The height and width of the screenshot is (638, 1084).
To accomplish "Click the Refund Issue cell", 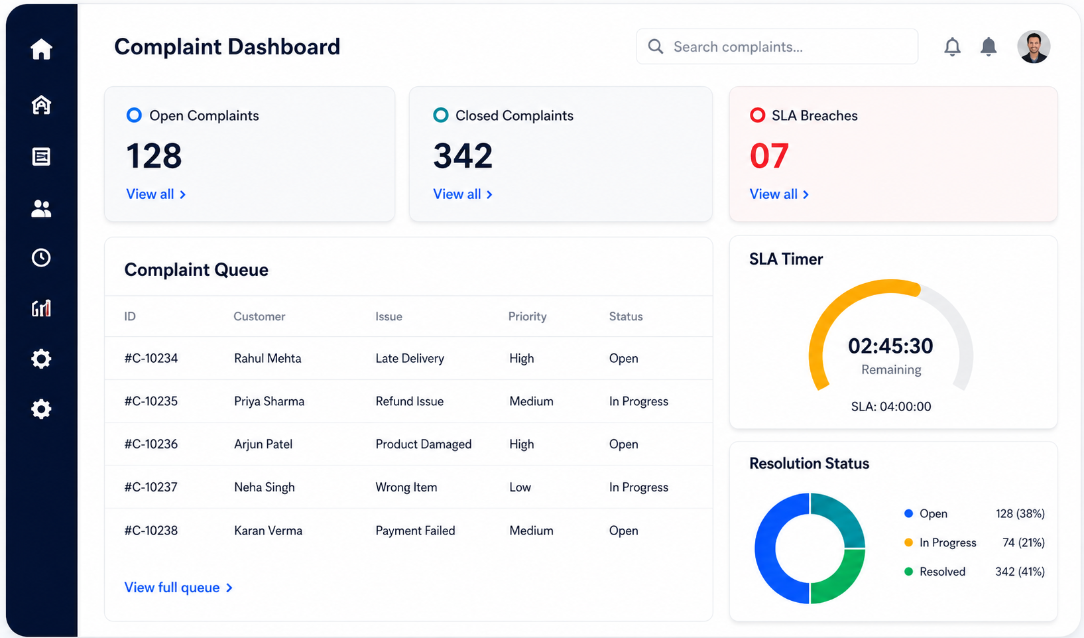I will tap(410, 401).
